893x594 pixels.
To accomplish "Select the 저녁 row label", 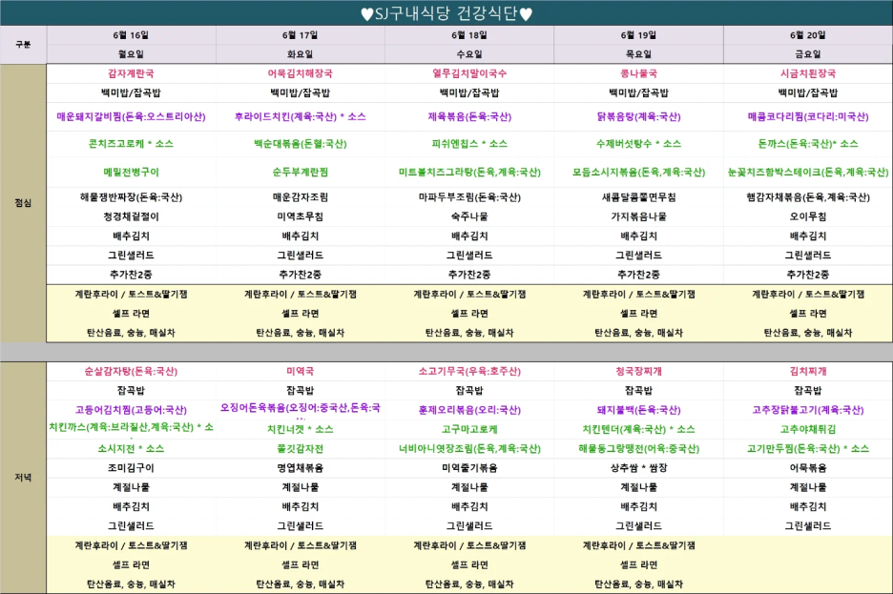I will [23, 477].
